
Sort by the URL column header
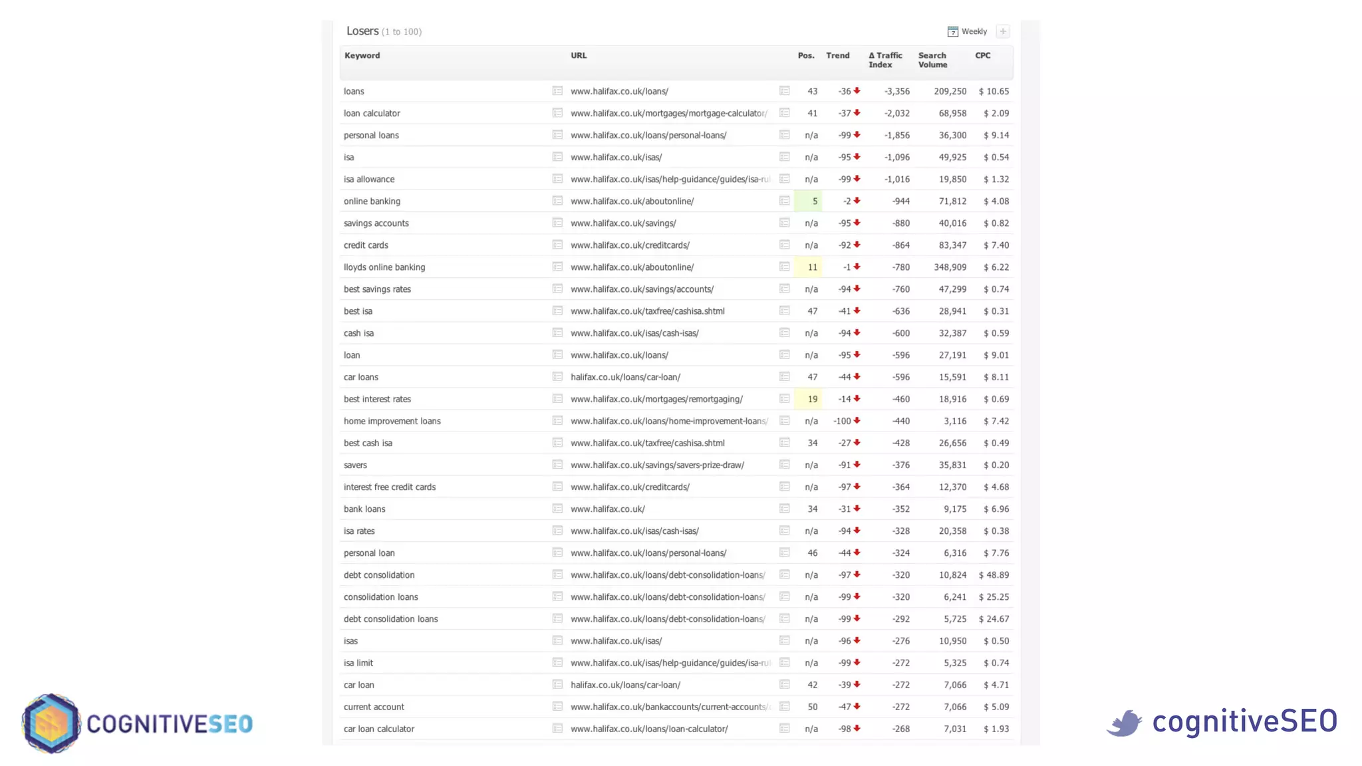coord(579,56)
